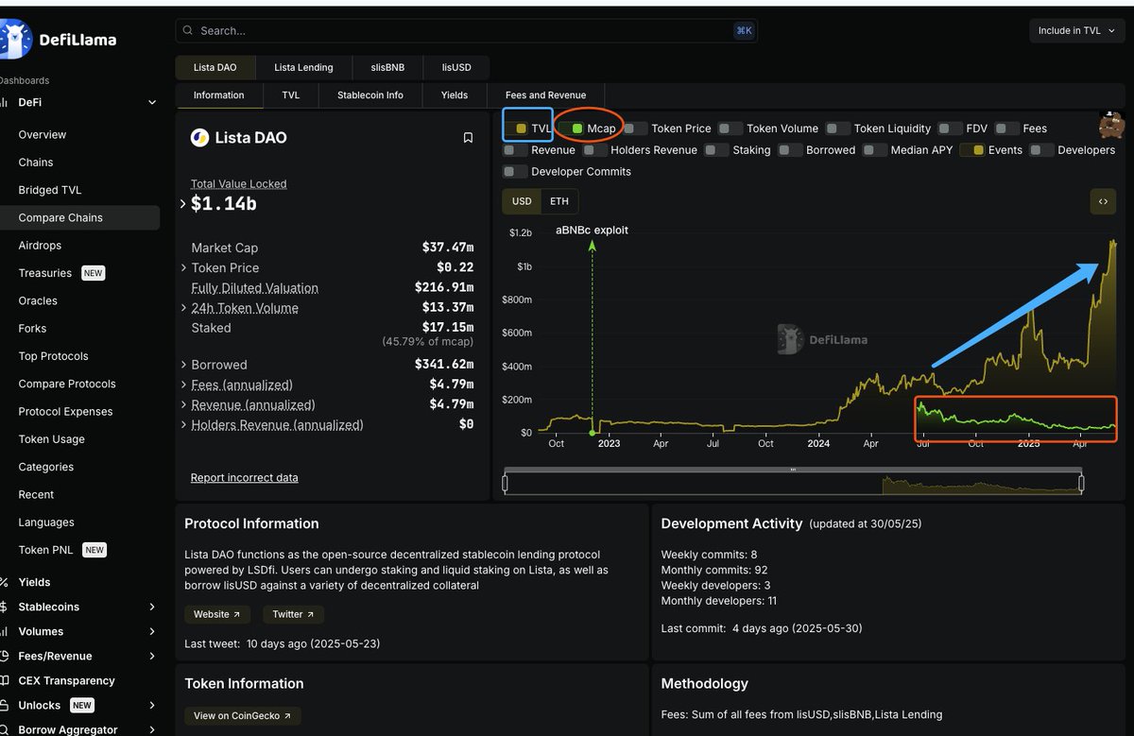Disable the Events chart toggle
Screen dimensions: 1134x736
click(x=973, y=150)
